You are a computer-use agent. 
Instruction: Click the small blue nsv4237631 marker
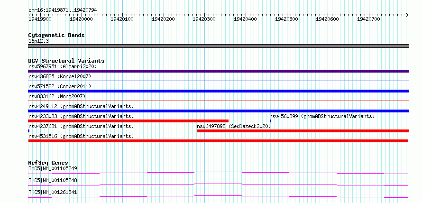pyautogui.click(x=28, y=131)
